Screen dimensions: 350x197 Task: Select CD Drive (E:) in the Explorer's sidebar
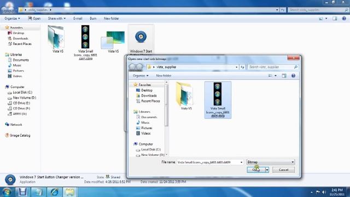[21, 103]
